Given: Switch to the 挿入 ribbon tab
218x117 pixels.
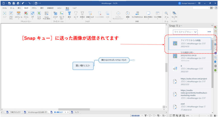Looking at the screenshot, I should tap(19, 8).
